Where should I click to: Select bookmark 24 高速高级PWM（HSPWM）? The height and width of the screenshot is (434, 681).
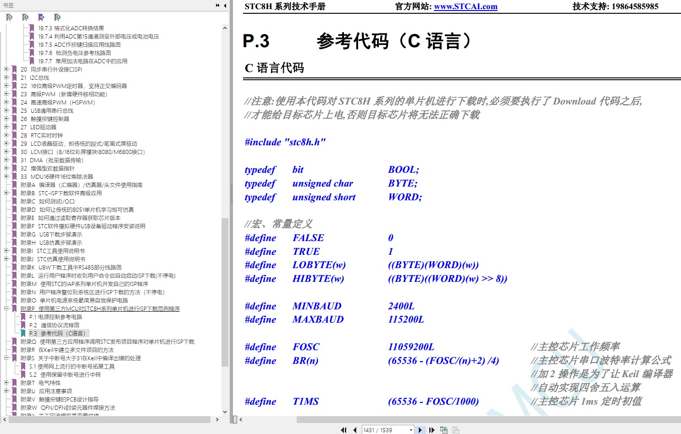58,102
